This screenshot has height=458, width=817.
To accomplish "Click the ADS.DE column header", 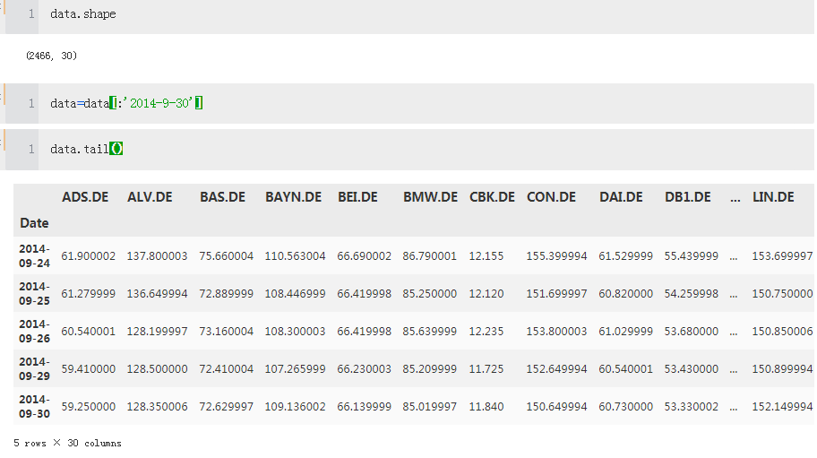I will click(x=85, y=197).
